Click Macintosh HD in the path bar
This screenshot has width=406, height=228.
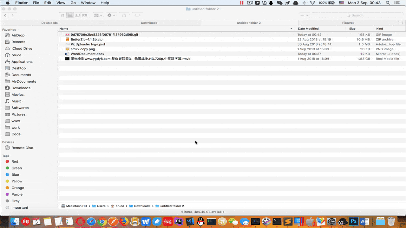[74, 206]
